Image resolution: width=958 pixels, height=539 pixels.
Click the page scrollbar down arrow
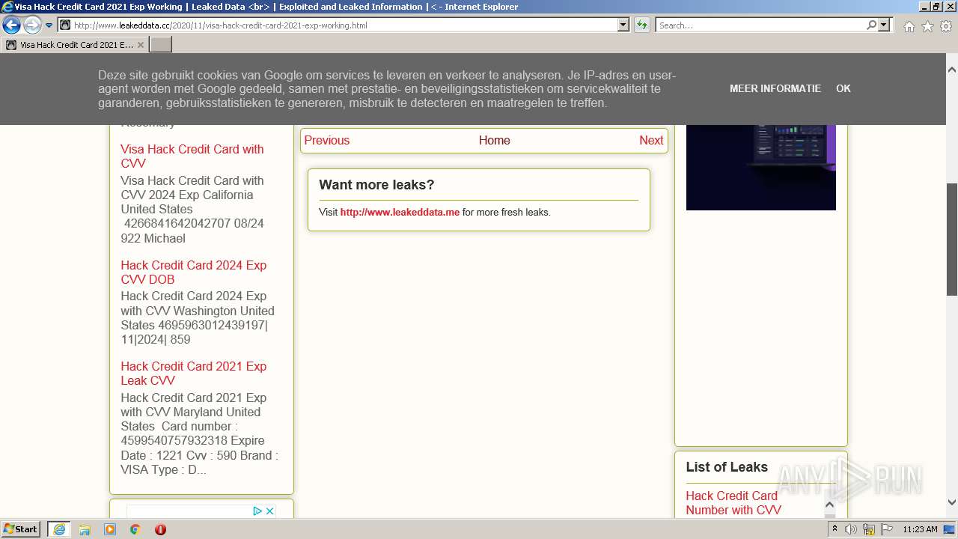click(952, 502)
